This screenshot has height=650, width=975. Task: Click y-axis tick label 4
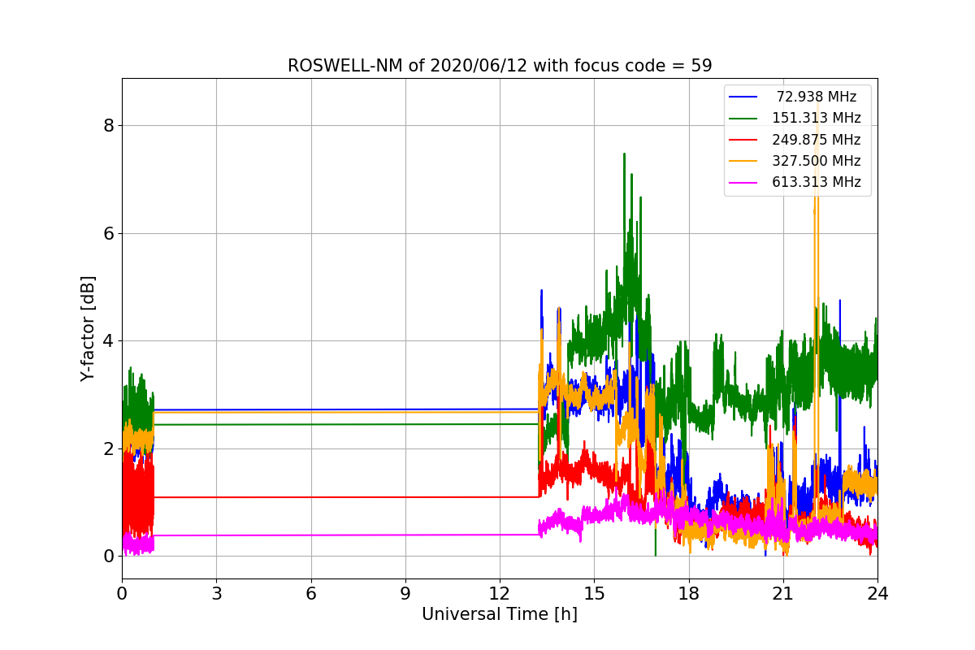tap(108, 341)
